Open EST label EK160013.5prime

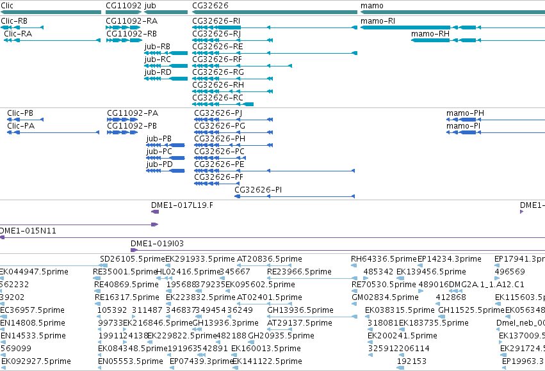click(266, 349)
